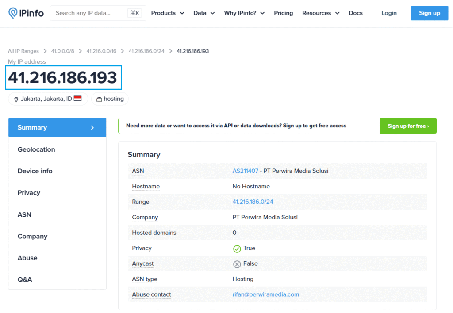This screenshot has height=313, width=453.
Task: Click the grey cross icon beside False
Action: click(237, 264)
